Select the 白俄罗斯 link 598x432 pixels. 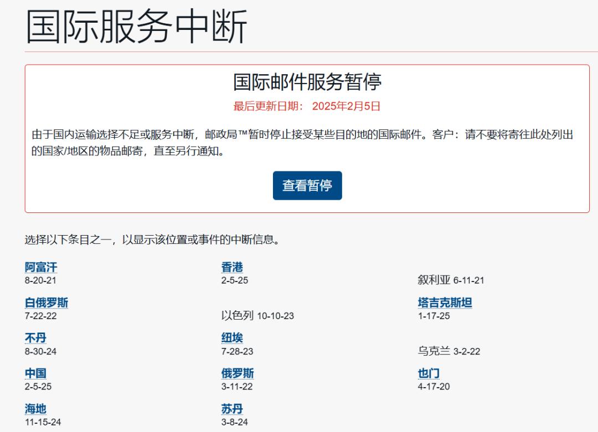click(47, 303)
